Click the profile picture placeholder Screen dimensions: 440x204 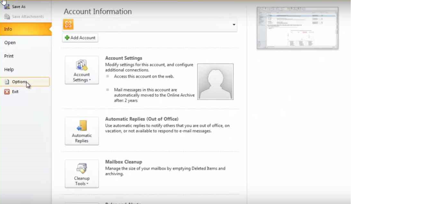(215, 81)
